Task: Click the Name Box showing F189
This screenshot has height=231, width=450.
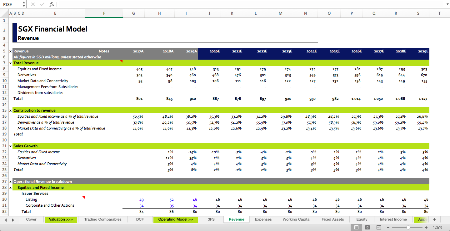Action: [x=12, y=4]
